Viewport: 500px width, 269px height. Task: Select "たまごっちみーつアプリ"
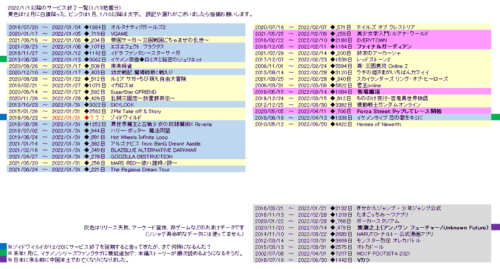(x=382, y=215)
